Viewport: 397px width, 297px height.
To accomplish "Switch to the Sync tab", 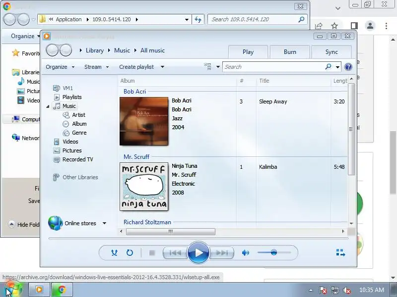I will click(x=331, y=52).
